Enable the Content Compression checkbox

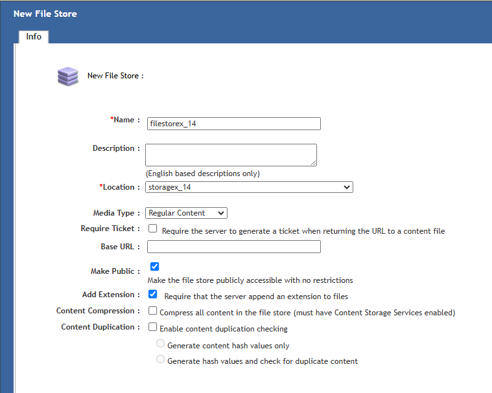[x=153, y=311]
